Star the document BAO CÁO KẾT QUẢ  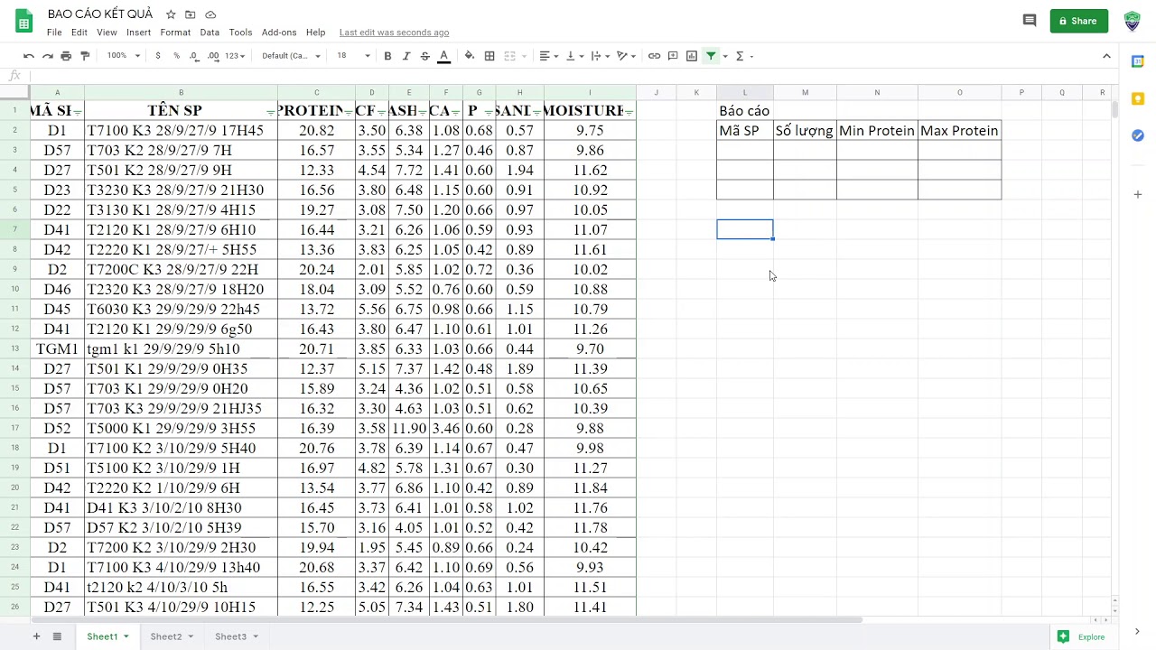[171, 14]
